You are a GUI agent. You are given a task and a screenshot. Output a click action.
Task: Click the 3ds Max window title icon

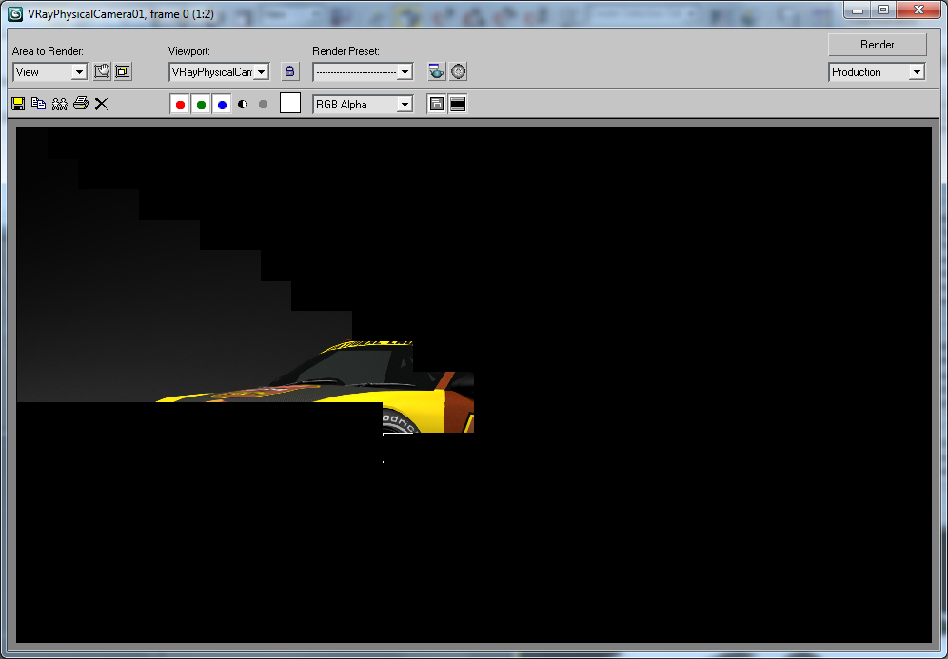tap(15, 13)
